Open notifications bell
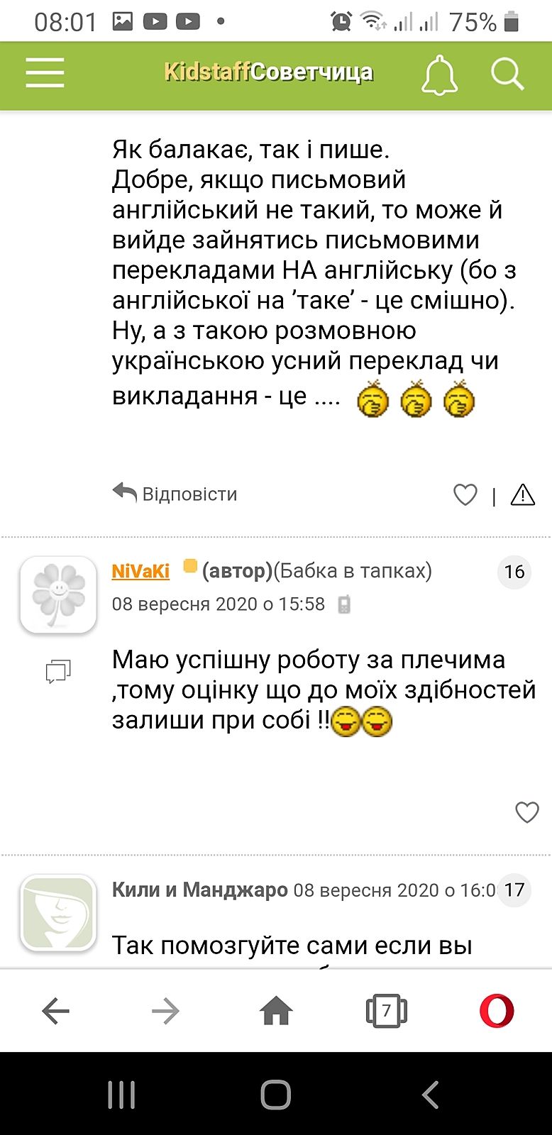This screenshot has width=552, height=1135. pyautogui.click(x=439, y=74)
